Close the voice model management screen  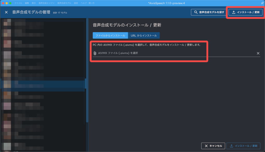(x=6, y=12)
